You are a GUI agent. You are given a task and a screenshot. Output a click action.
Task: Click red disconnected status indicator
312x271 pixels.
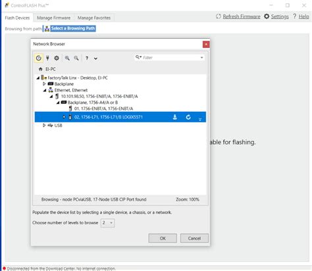coord(4,268)
